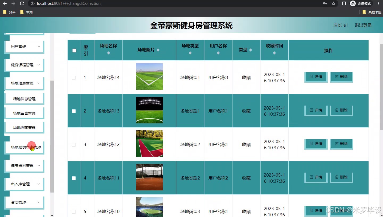Open the venue photo for 场地名称12

(x=149, y=144)
